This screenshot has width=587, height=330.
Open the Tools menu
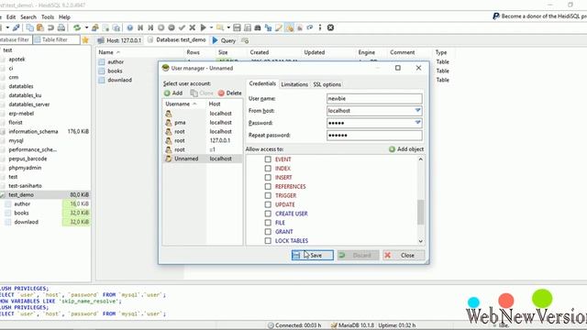[48, 17]
